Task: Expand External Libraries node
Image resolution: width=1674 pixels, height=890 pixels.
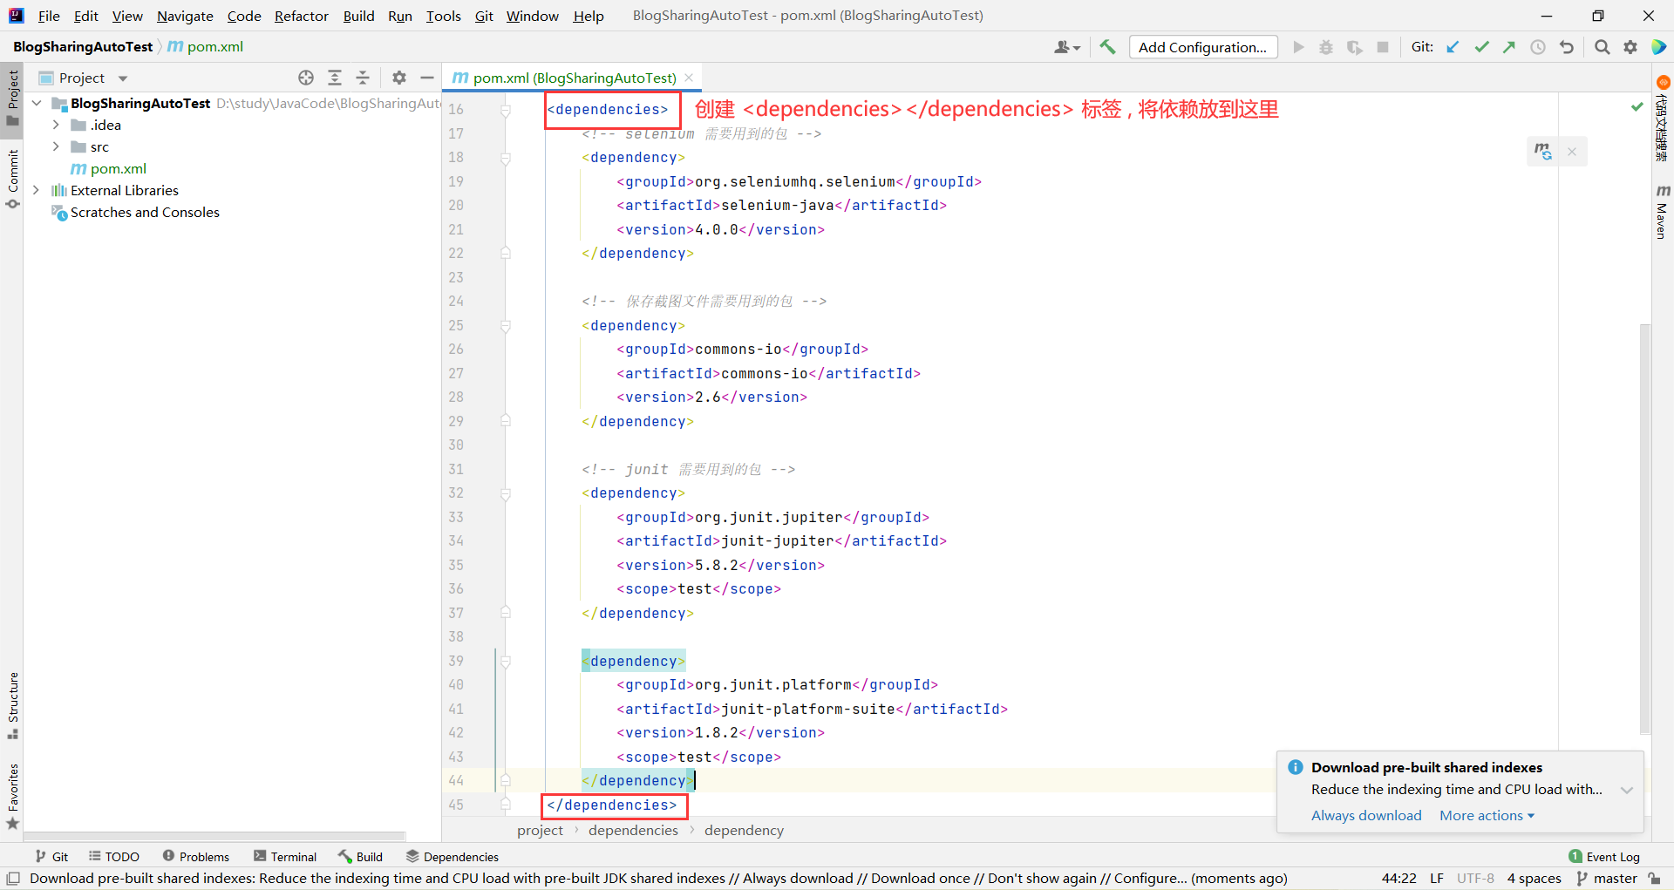Action: pos(36,190)
